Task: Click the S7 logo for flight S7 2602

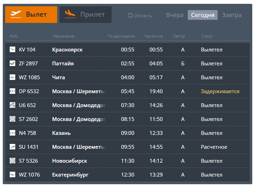Action: [x=12, y=119]
